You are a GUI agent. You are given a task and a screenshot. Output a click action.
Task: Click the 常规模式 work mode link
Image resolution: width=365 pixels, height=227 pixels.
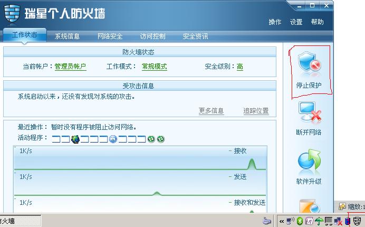pos(155,67)
